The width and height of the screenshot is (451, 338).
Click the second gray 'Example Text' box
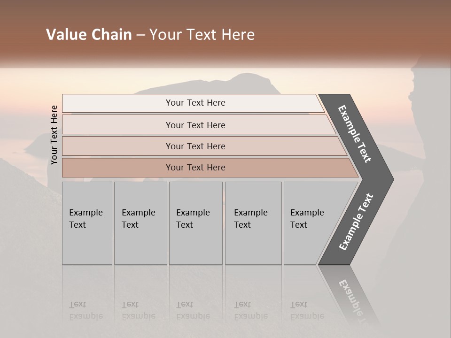point(140,223)
